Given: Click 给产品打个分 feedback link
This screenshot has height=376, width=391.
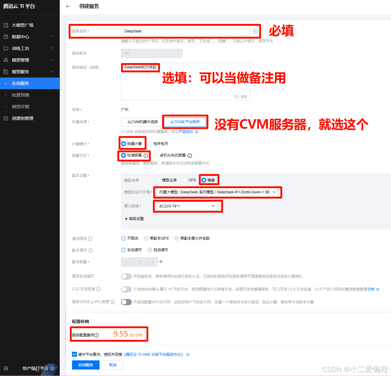Looking at the screenshot, I should [35, 368].
